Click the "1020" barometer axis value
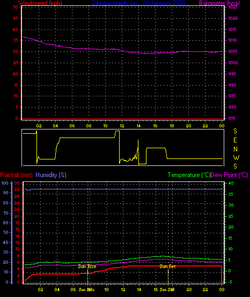Image resolution: width=250 pixels, height=297 pixels. coord(233,18)
